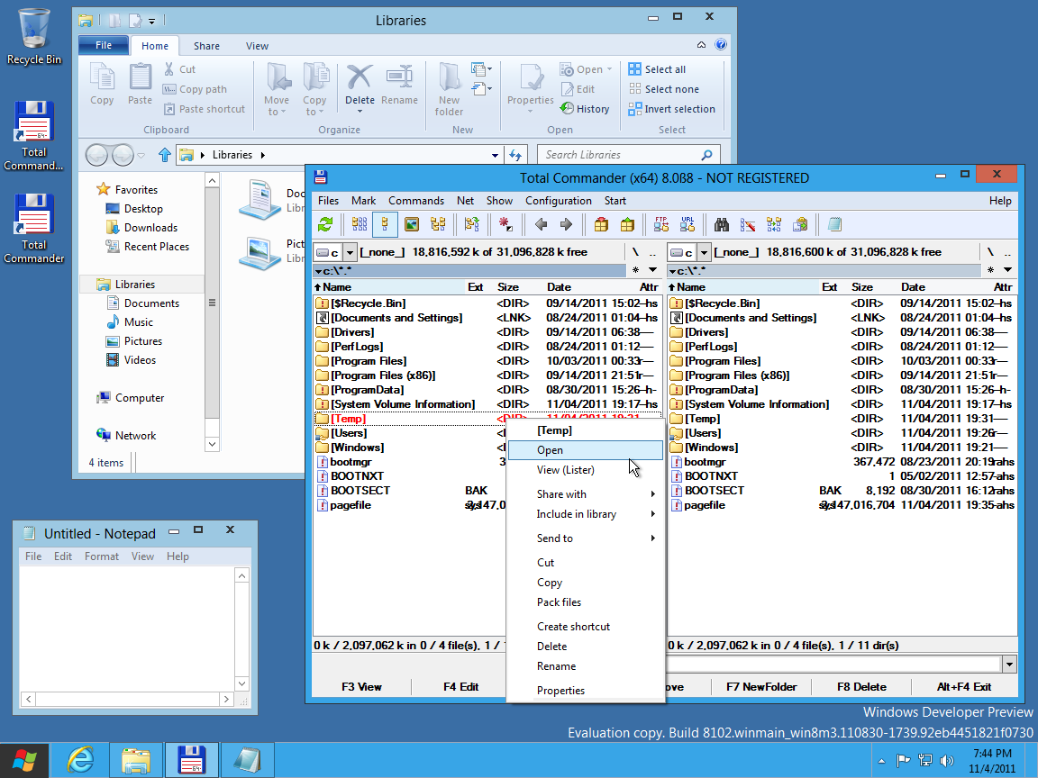Go to root with right panel backslash button
Image resolution: width=1038 pixels, height=778 pixels.
point(990,252)
